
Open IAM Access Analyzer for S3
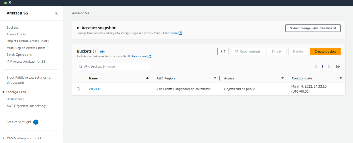tap(26, 62)
